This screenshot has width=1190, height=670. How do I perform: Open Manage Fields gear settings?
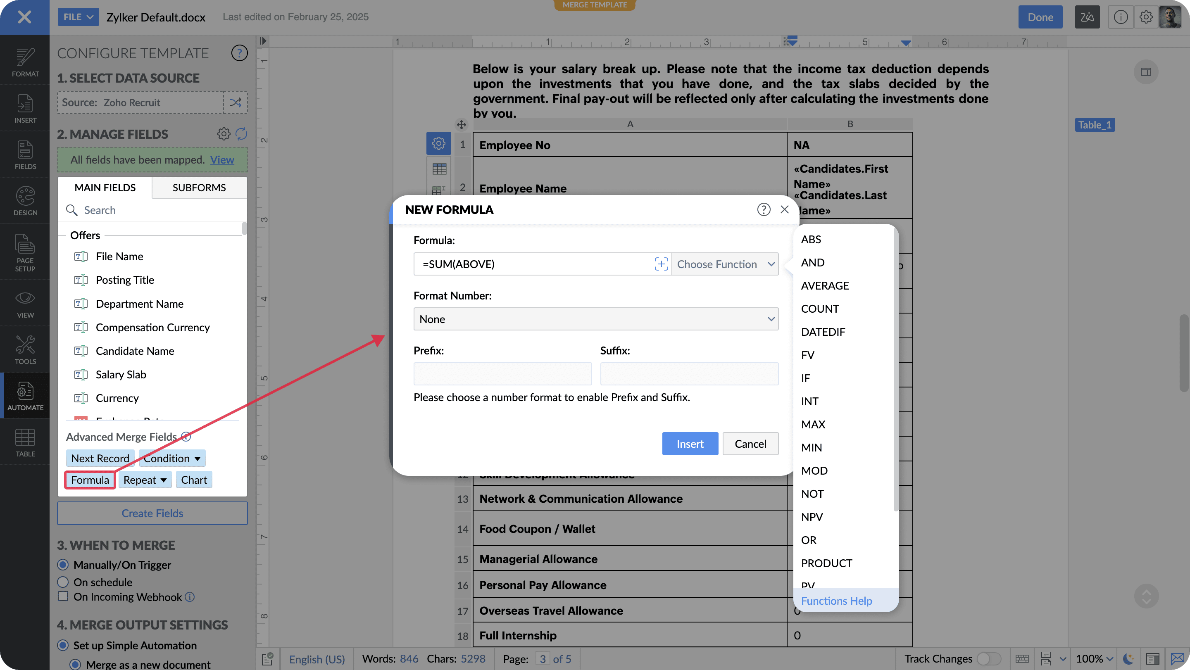pos(224,134)
